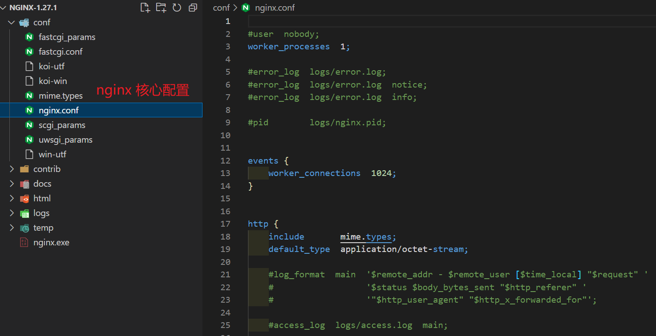
Task: Click the nginx icon next to mime.types
Action: (x=29, y=96)
